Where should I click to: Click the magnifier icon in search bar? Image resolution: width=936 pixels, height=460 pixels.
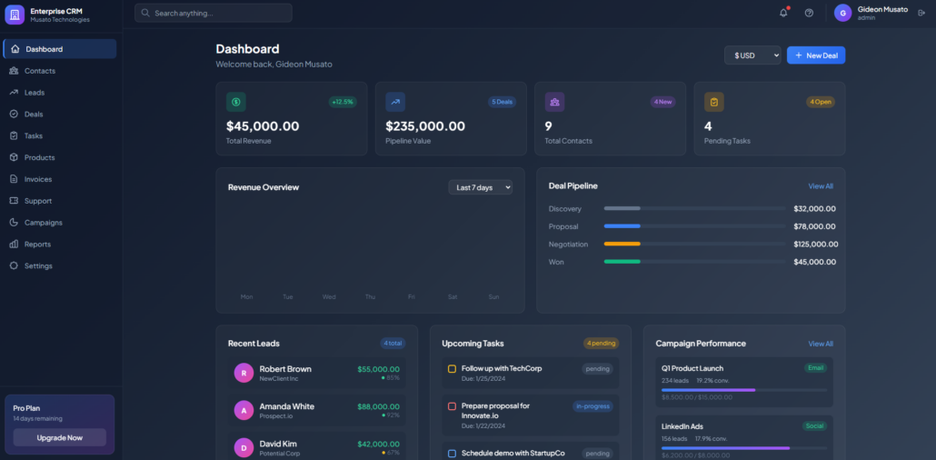(x=145, y=13)
